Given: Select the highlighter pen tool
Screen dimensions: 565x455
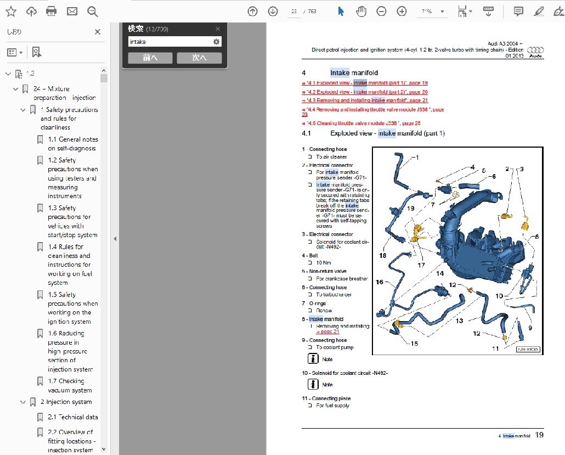Looking at the screenshot, I should [539, 12].
